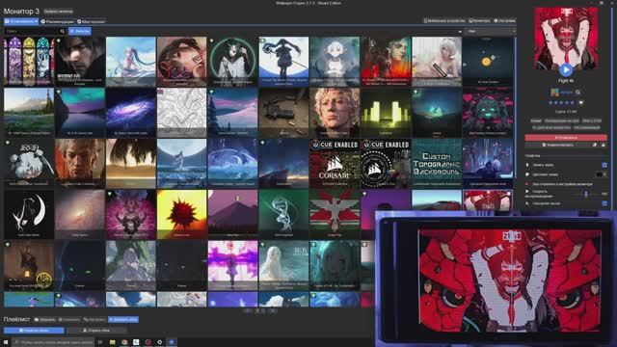Expand the Установлено tab dropdown arrow

pos(37,21)
